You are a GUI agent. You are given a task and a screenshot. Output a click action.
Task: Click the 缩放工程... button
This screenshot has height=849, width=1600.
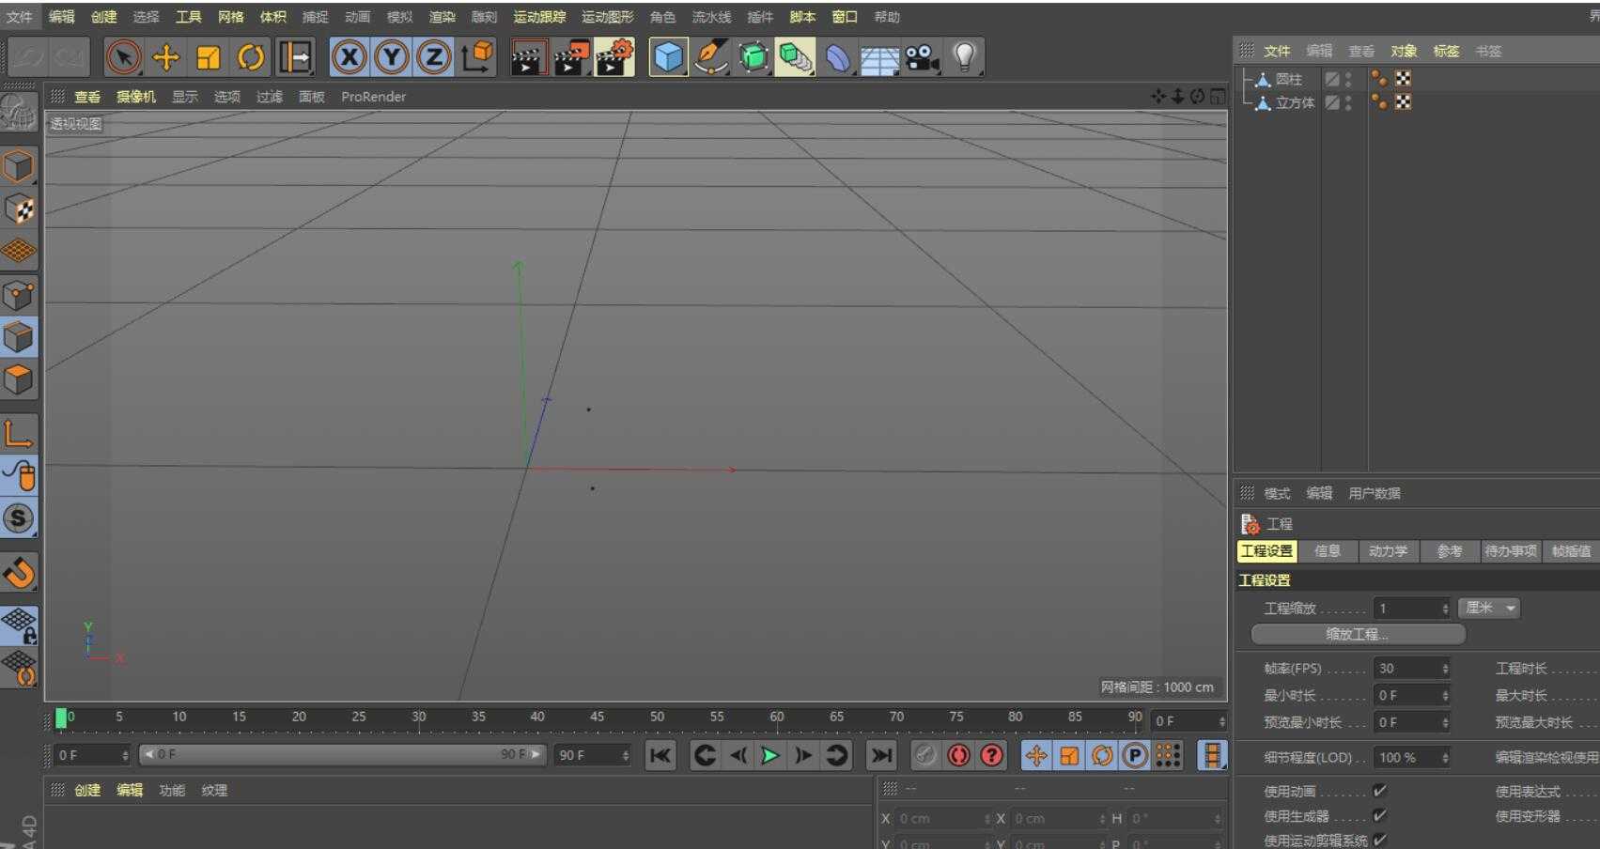1358,634
